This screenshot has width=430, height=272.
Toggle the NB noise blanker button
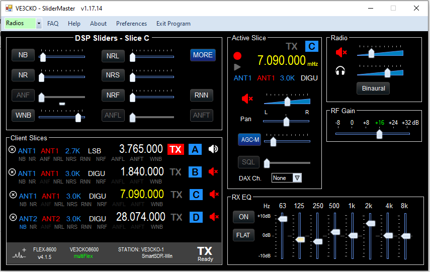coord(23,55)
